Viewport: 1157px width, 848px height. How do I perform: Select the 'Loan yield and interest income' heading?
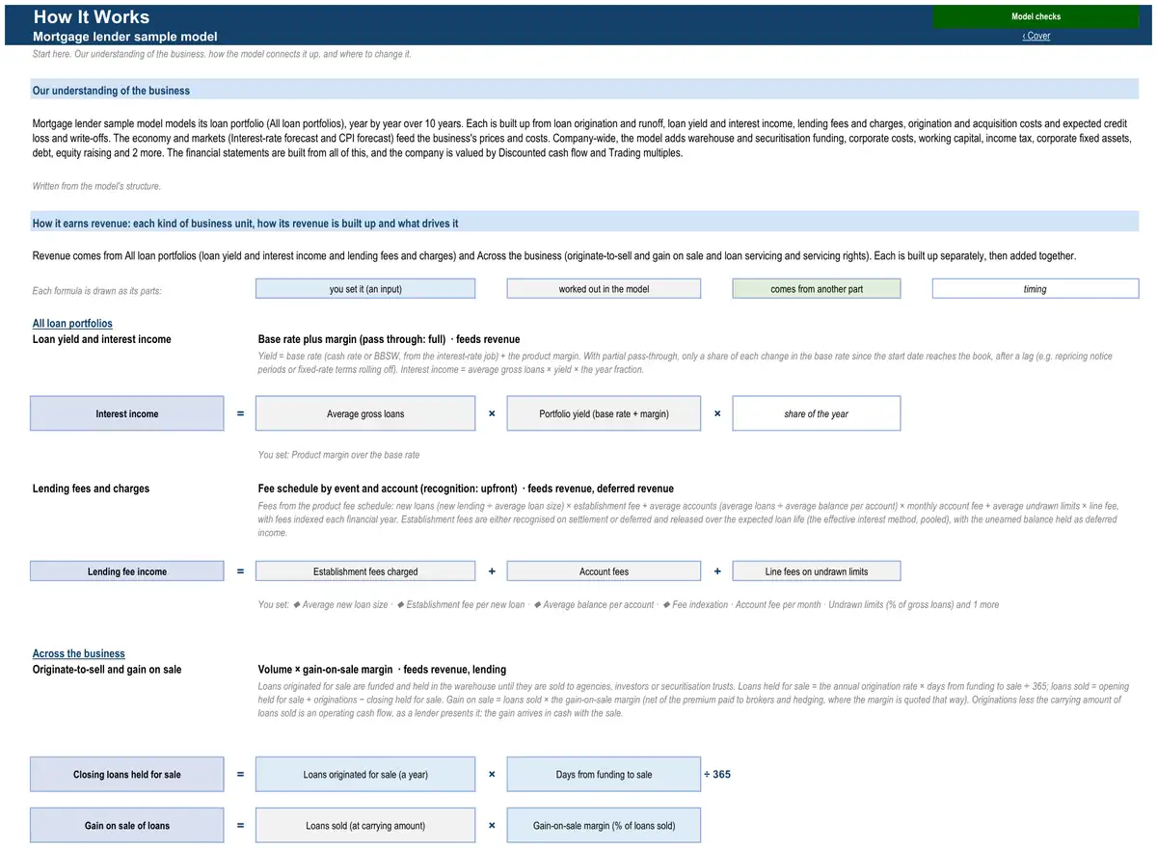pos(102,339)
